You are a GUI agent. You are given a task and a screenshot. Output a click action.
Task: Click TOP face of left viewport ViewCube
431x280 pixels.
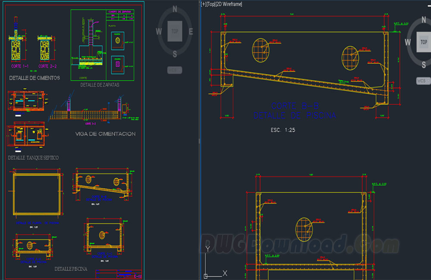pos(175,31)
